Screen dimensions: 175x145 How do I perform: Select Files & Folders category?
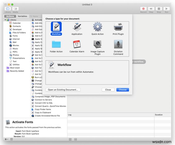pos(19,33)
